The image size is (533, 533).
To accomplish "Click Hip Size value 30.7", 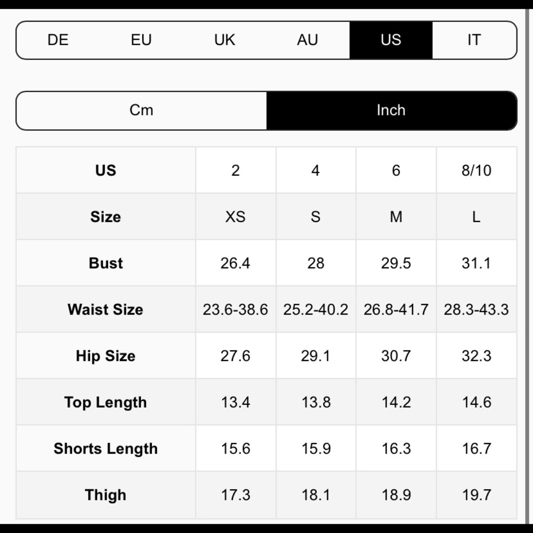I will 396,356.
